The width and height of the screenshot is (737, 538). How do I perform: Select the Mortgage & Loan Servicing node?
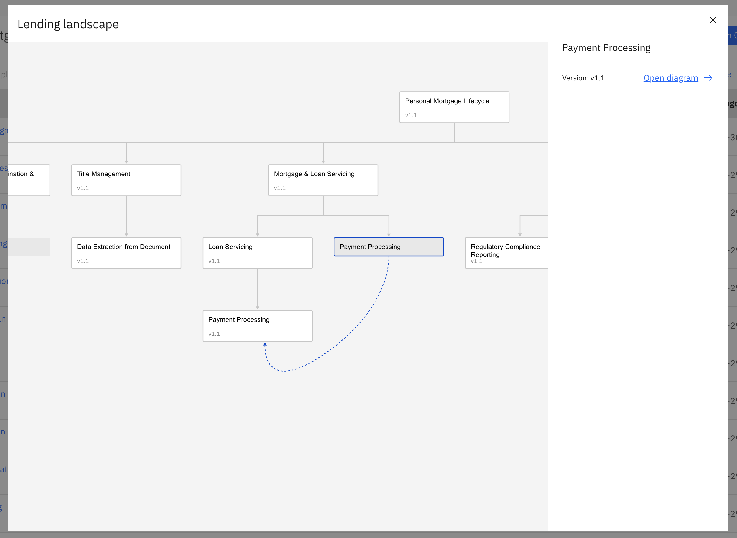(323, 180)
